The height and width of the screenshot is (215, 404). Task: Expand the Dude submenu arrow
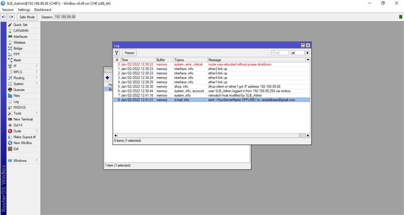click(37, 131)
